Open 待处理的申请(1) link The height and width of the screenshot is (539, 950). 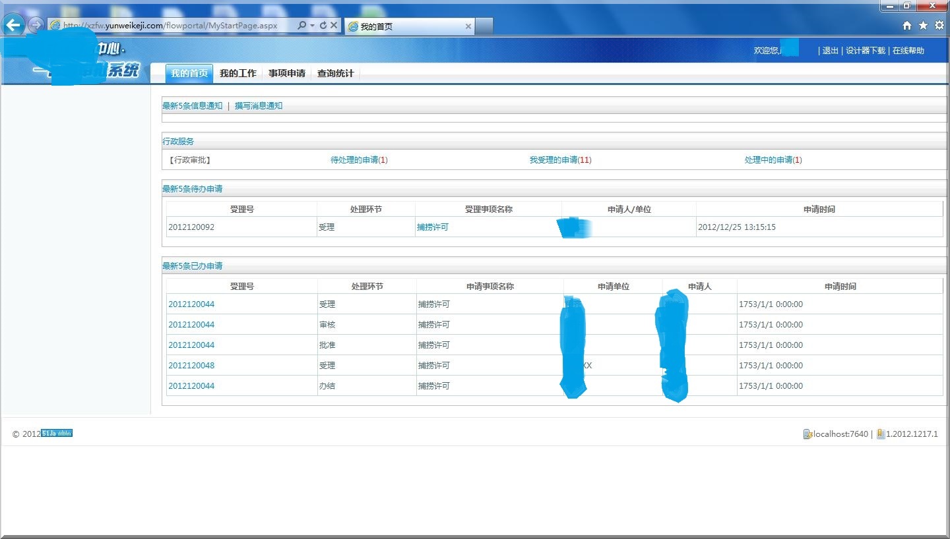click(x=359, y=160)
